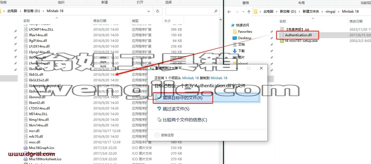Open 下载 in right navigation pane
The height and width of the screenshot is (164, 371).
[x=241, y=51]
